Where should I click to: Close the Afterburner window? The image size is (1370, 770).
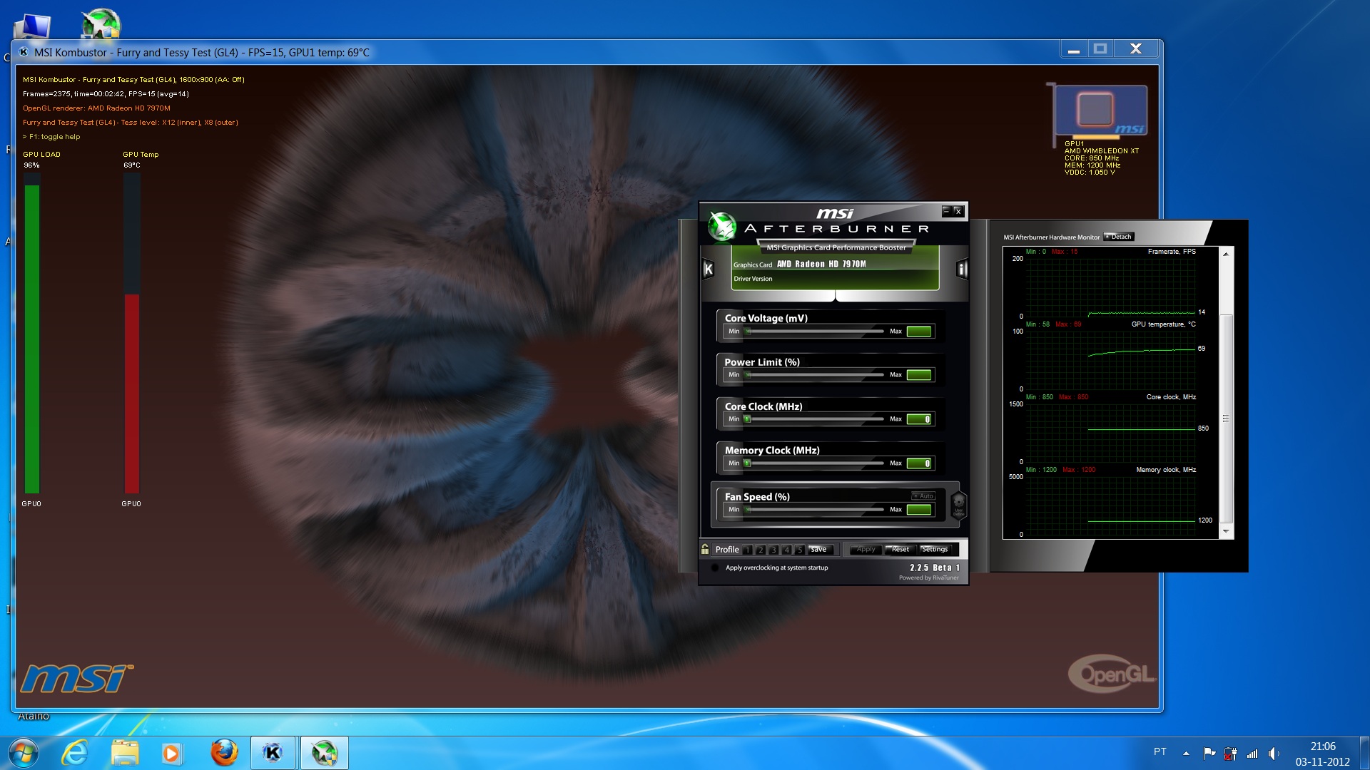coord(958,211)
